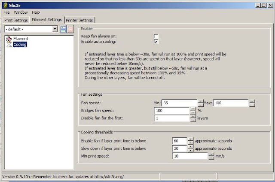Open the default preset dropdown
Screen dimensions: 275x182
tap(55, 29)
